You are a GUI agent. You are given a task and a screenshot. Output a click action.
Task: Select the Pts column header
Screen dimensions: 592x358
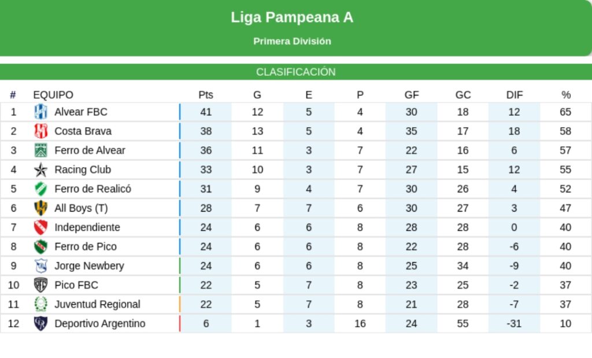(206, 95)
